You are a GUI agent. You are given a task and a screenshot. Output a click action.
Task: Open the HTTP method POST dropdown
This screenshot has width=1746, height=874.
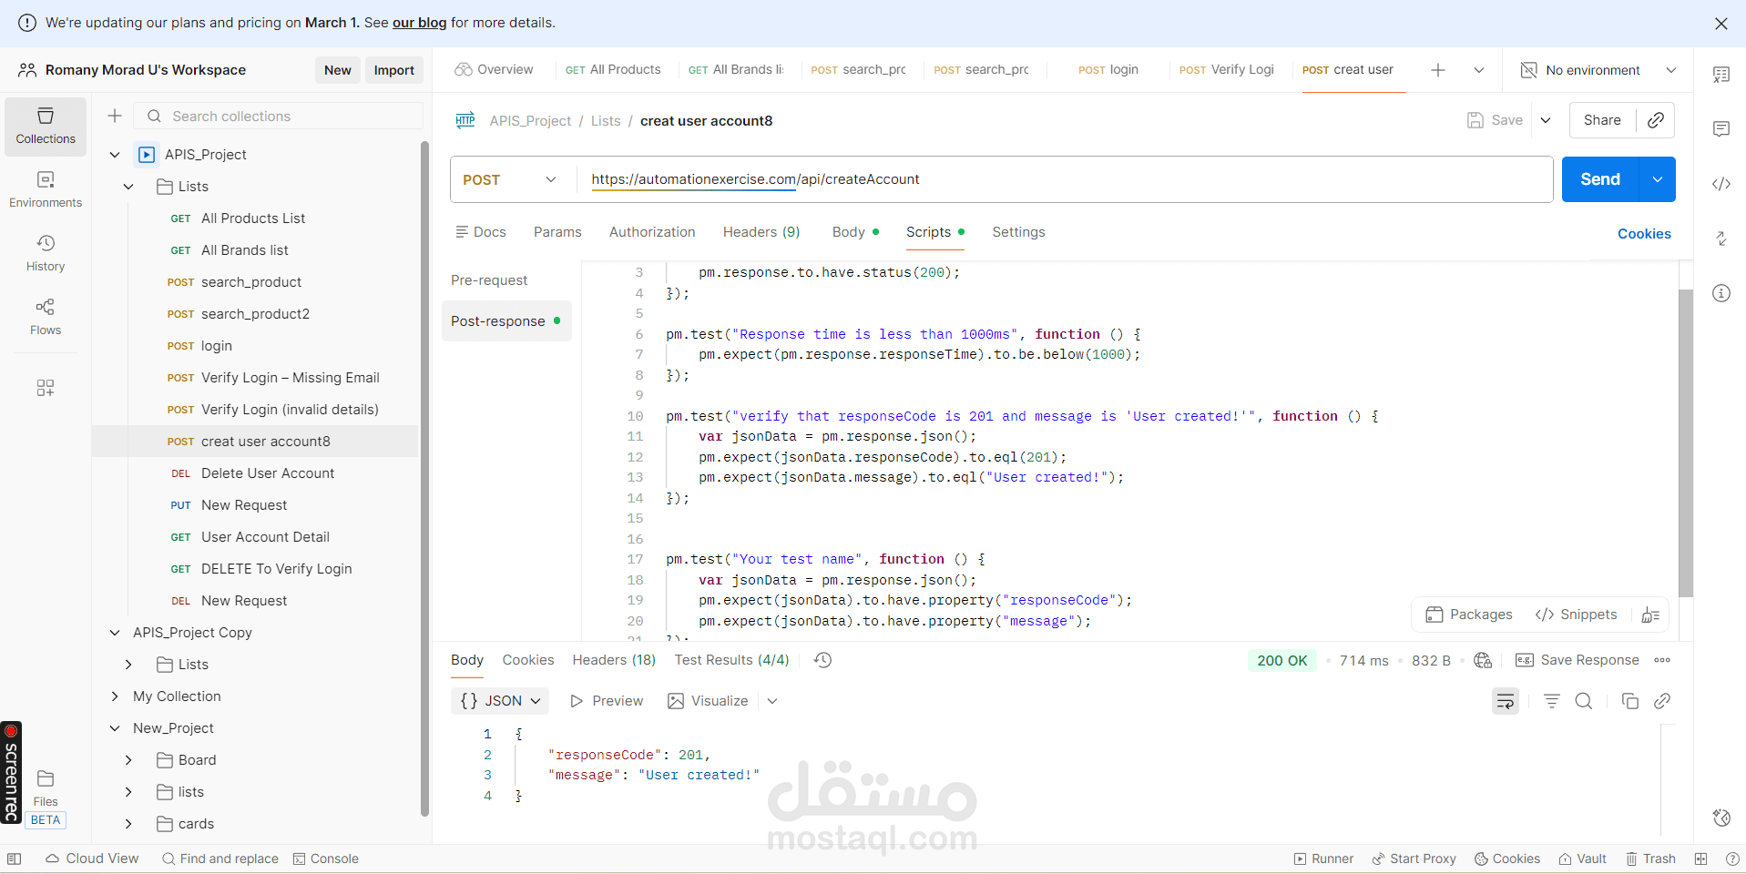tap(510, 179)
